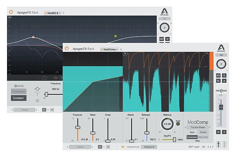This screenshot has width=235, height=156.
Task: Toggle 48V phantom power in ModEQ window
Action: [x=161, y=39]
